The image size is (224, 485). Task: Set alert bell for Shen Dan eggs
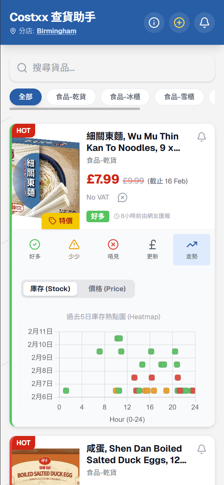[x=201, y=449]
